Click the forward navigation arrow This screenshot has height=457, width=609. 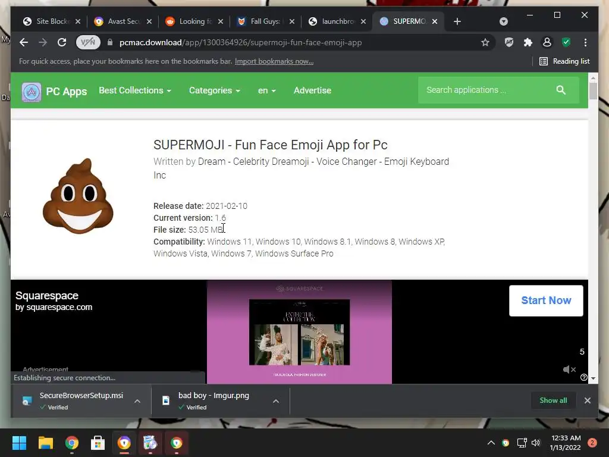(43, 42)
